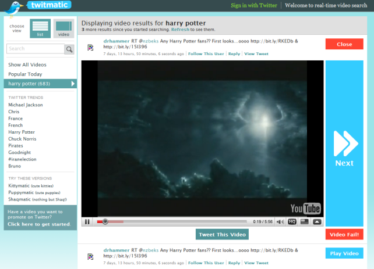Open Pirates trend

coord(16,146)
